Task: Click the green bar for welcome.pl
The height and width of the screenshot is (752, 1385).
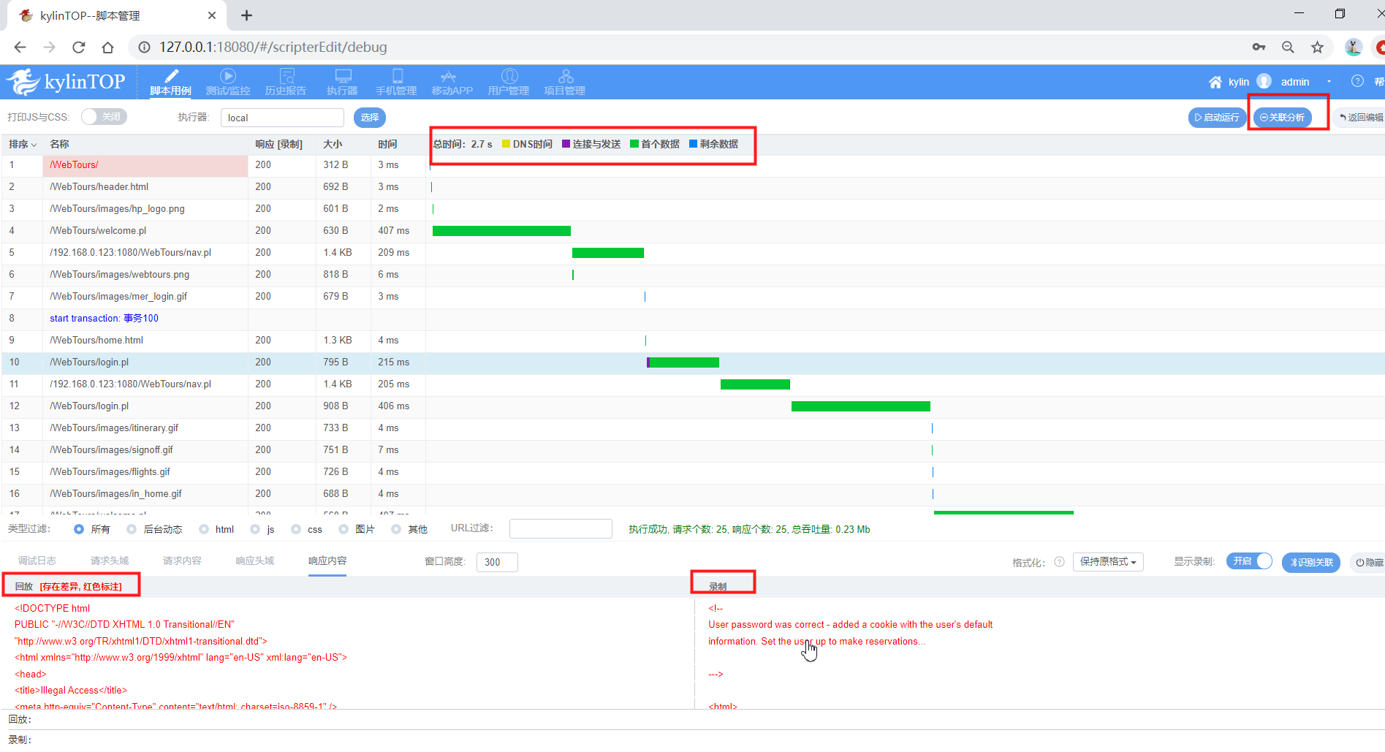Action: point(501,231)
